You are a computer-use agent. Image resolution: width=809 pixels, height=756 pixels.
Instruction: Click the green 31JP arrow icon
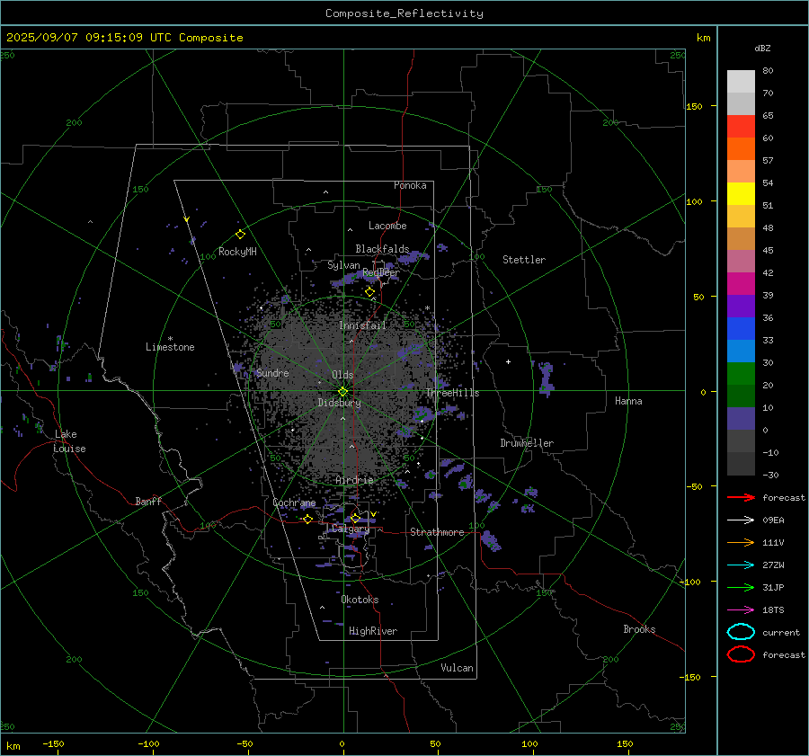[741, 587]
